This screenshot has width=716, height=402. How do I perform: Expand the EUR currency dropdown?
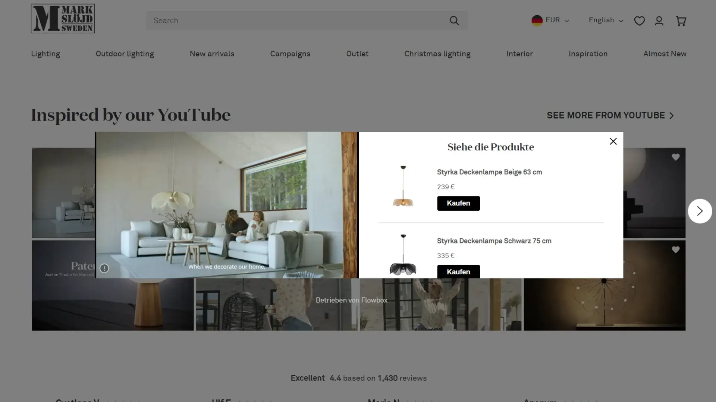tap(550, 20)
